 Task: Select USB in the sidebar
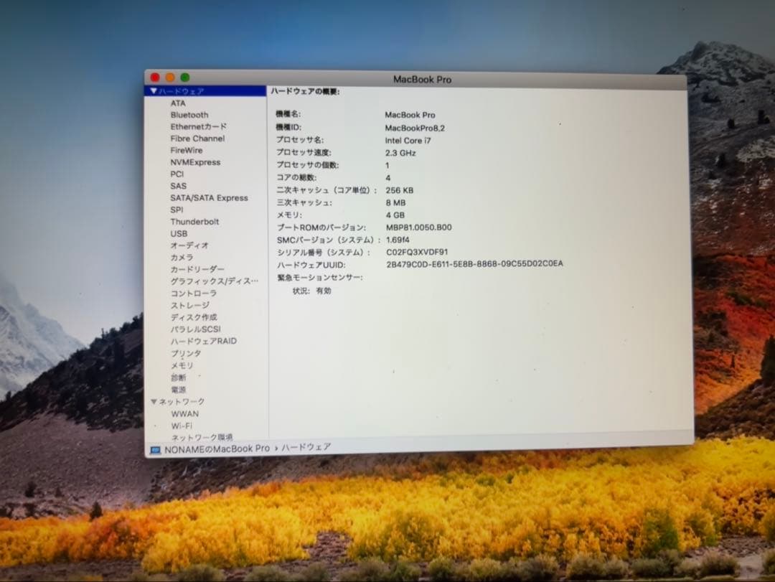pos(179,233)
